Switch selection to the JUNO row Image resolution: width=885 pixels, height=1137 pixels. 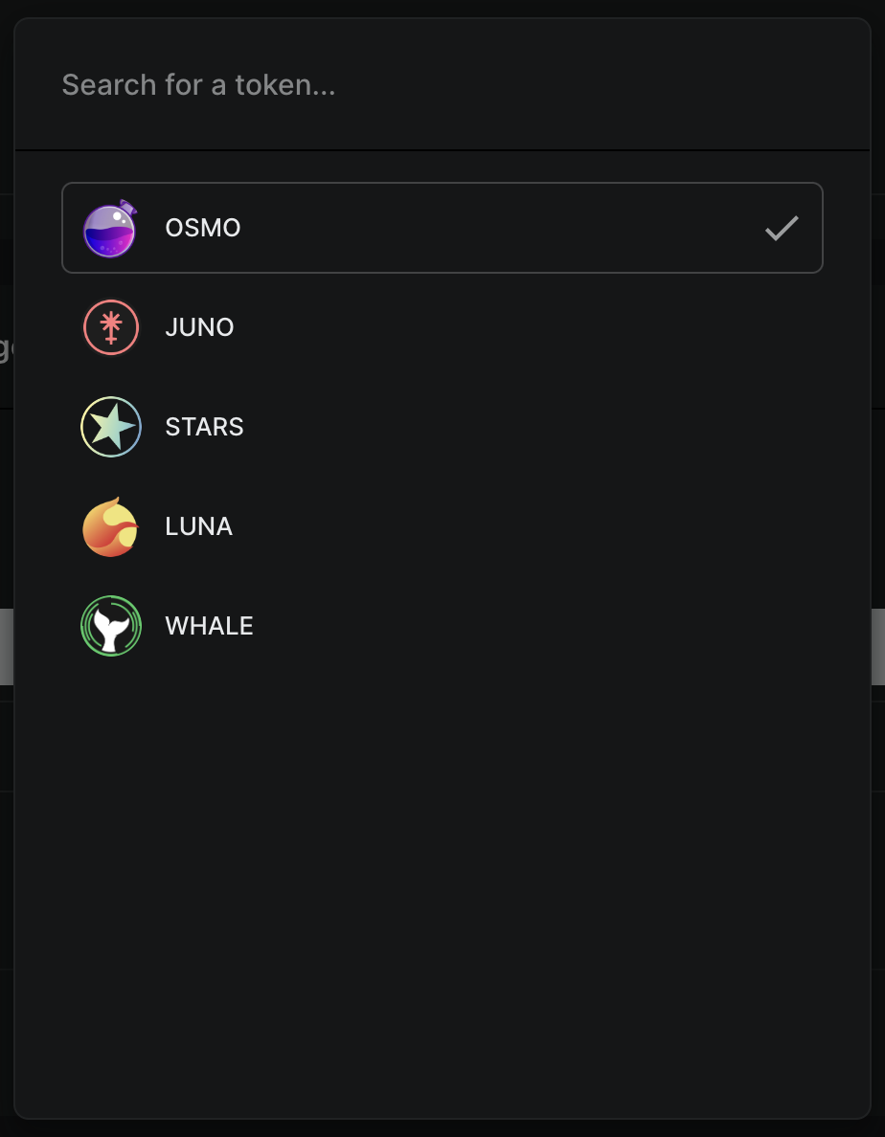pos(441,327)
